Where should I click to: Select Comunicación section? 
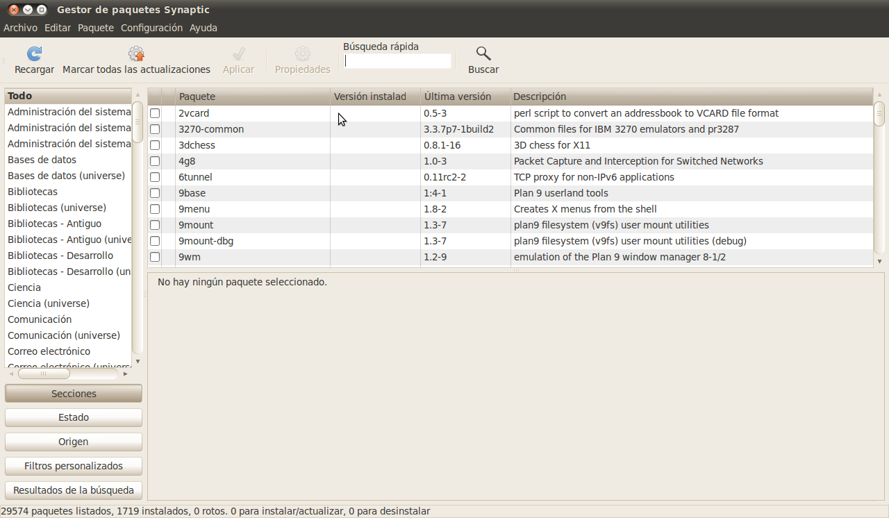[68, 319]
